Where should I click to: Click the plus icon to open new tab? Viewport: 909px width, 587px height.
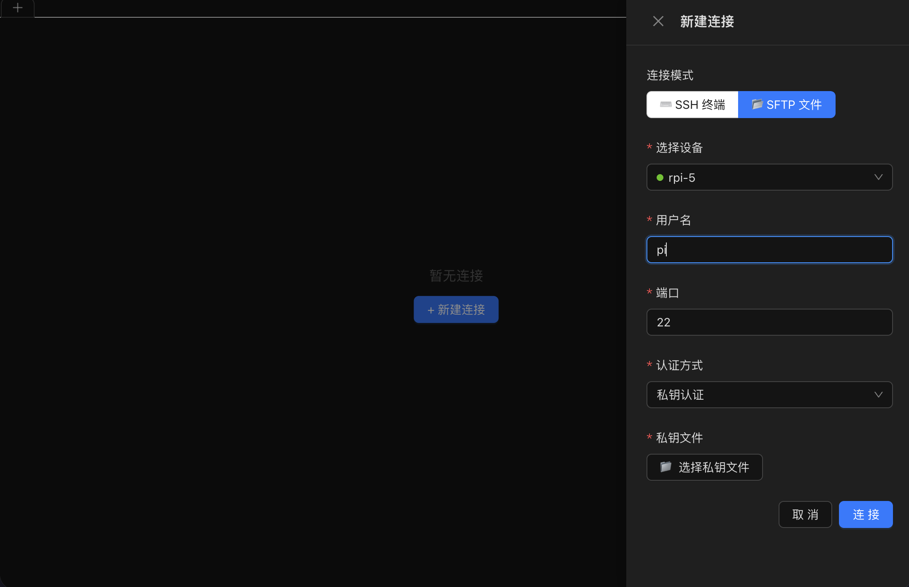click(17, 8)
